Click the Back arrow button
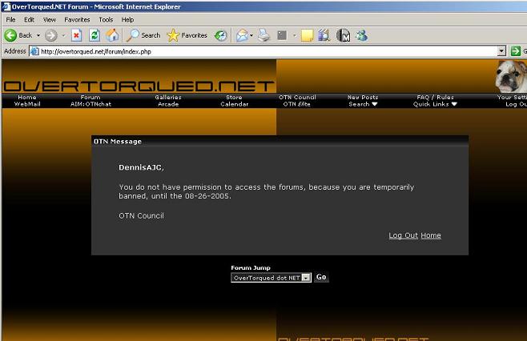The width and height of the screenshot is (527, 341). [10, 35]
